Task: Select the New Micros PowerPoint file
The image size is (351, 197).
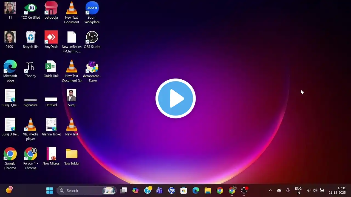Action: (x=51, y=157)
